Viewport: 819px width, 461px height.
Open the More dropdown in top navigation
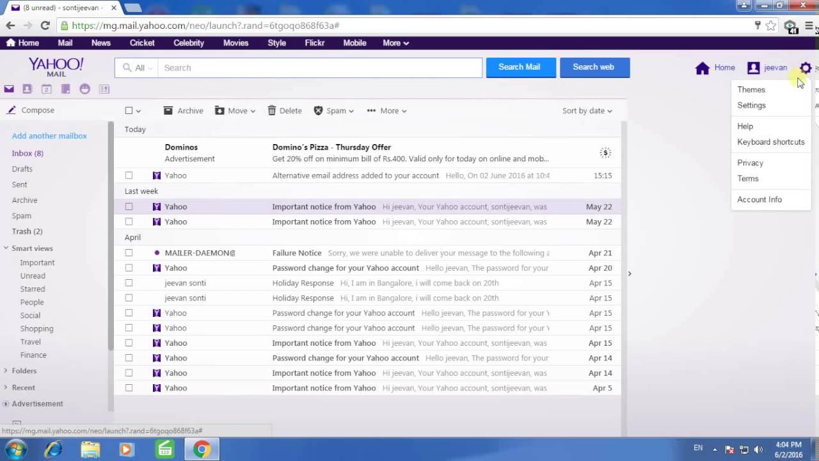coord(395,43)
